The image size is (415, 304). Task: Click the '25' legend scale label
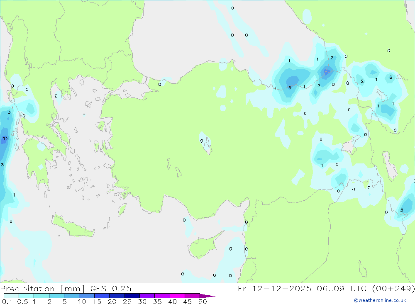127,302
